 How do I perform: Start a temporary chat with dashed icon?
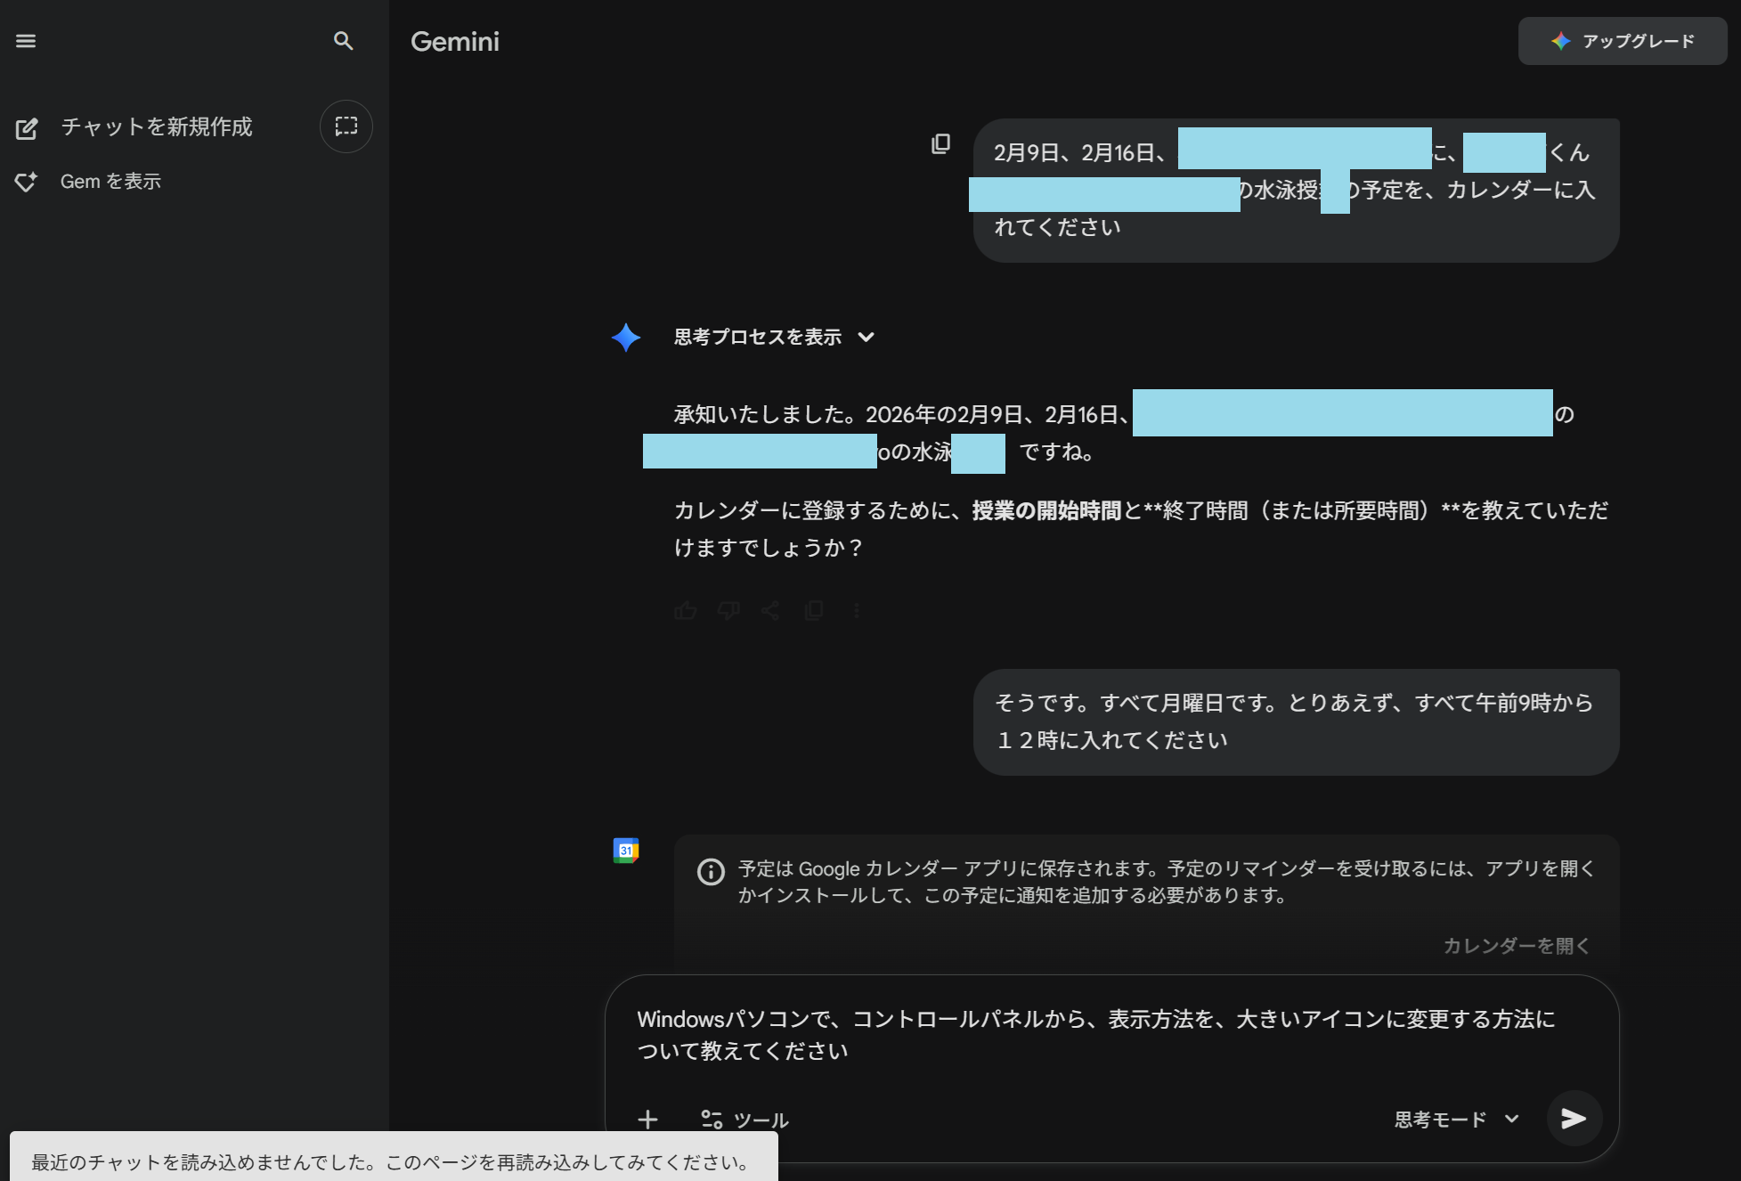tap(346, 126)
